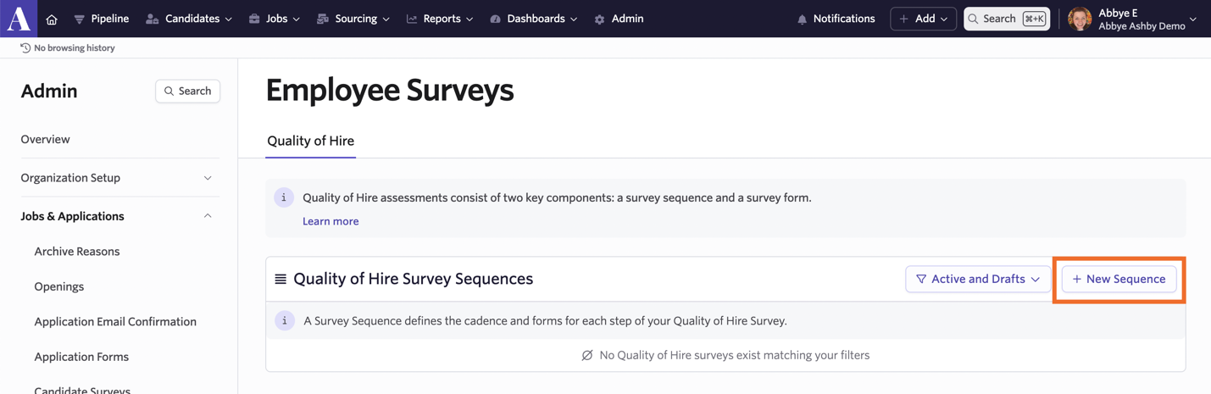Click Abbye's profile avatar
1211x394 pixels.
point(1080,19)
